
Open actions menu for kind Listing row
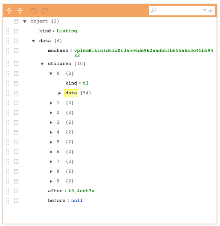click(16, 31)
